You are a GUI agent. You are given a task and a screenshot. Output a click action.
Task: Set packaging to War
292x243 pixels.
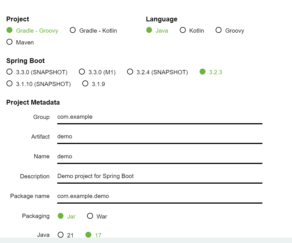[97, 216]
